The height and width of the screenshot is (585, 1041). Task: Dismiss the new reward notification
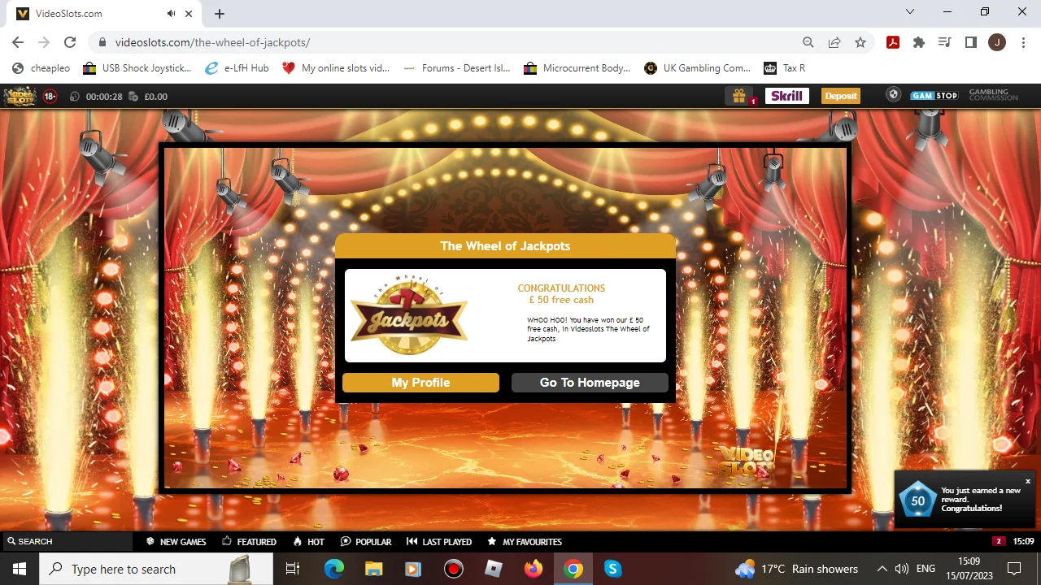click(1028, 482)
